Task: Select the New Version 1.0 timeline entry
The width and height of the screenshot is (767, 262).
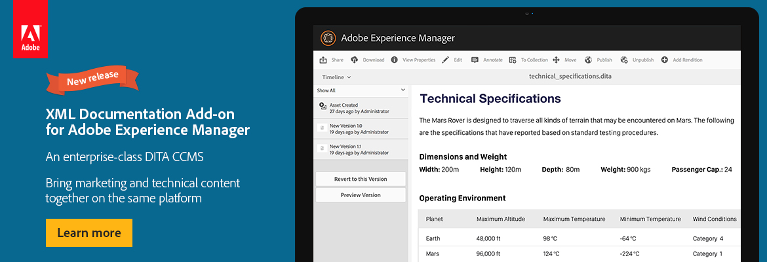Action: (x=361, y=128)
